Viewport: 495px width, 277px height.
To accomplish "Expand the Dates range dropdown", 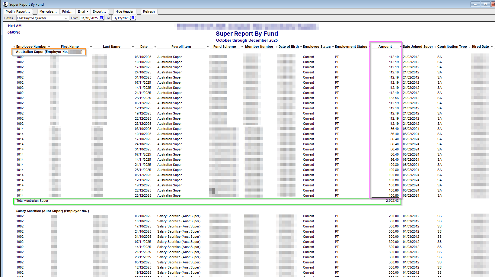I will point(65,18).
